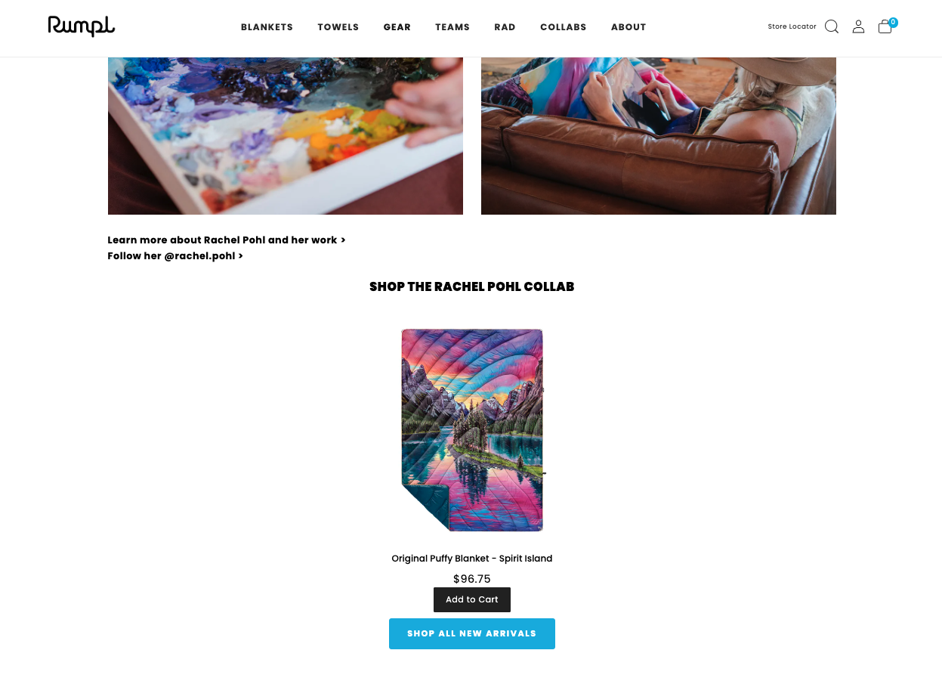Screen dimensions: 942x678
Task: Click the Store Locator link
Action: click(x=792, y=26)
